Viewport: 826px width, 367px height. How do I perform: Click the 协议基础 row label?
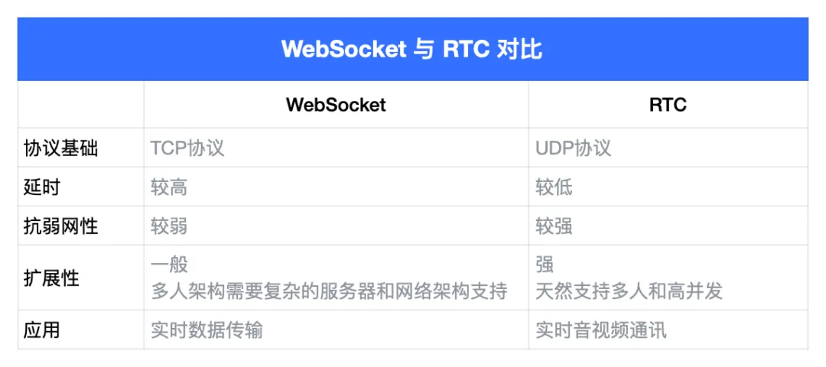(x=61, y=148)
